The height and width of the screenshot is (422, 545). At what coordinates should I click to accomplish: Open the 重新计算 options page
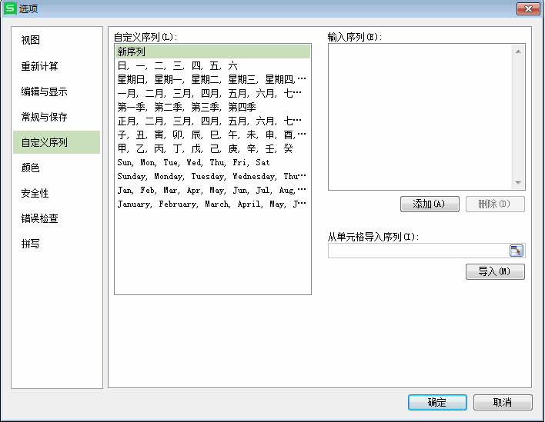coord(57,66)
